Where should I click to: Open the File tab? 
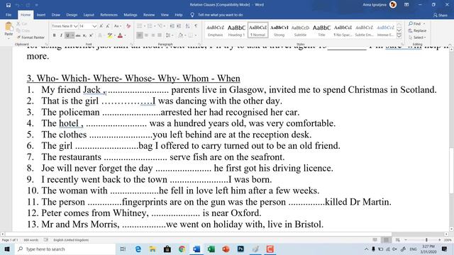point(9,15)
